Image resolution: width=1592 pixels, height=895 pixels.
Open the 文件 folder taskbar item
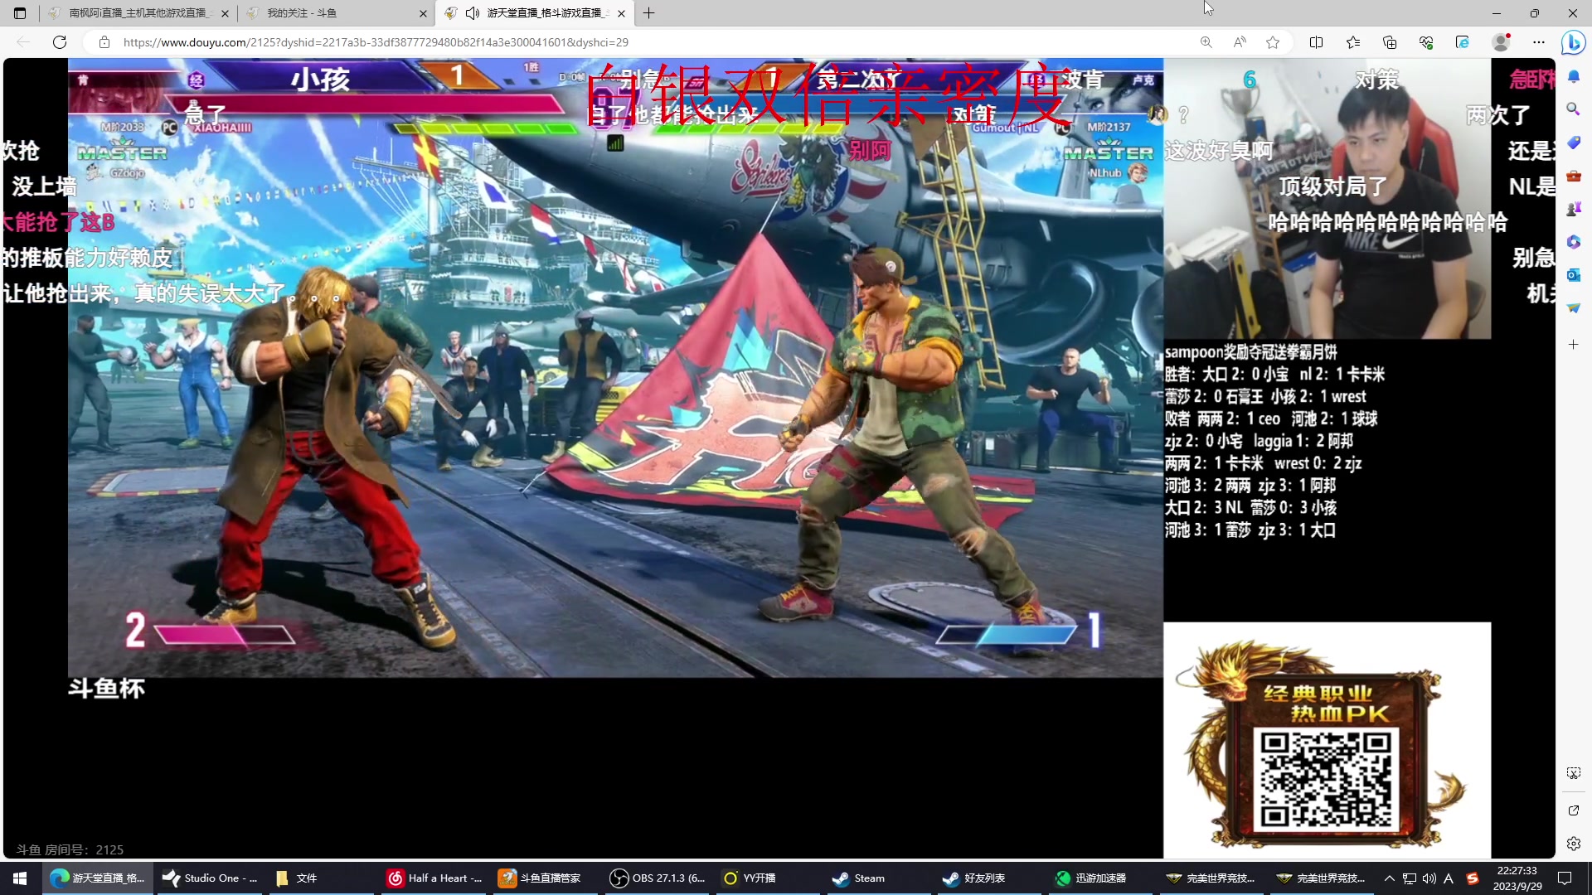coord(322,878)
